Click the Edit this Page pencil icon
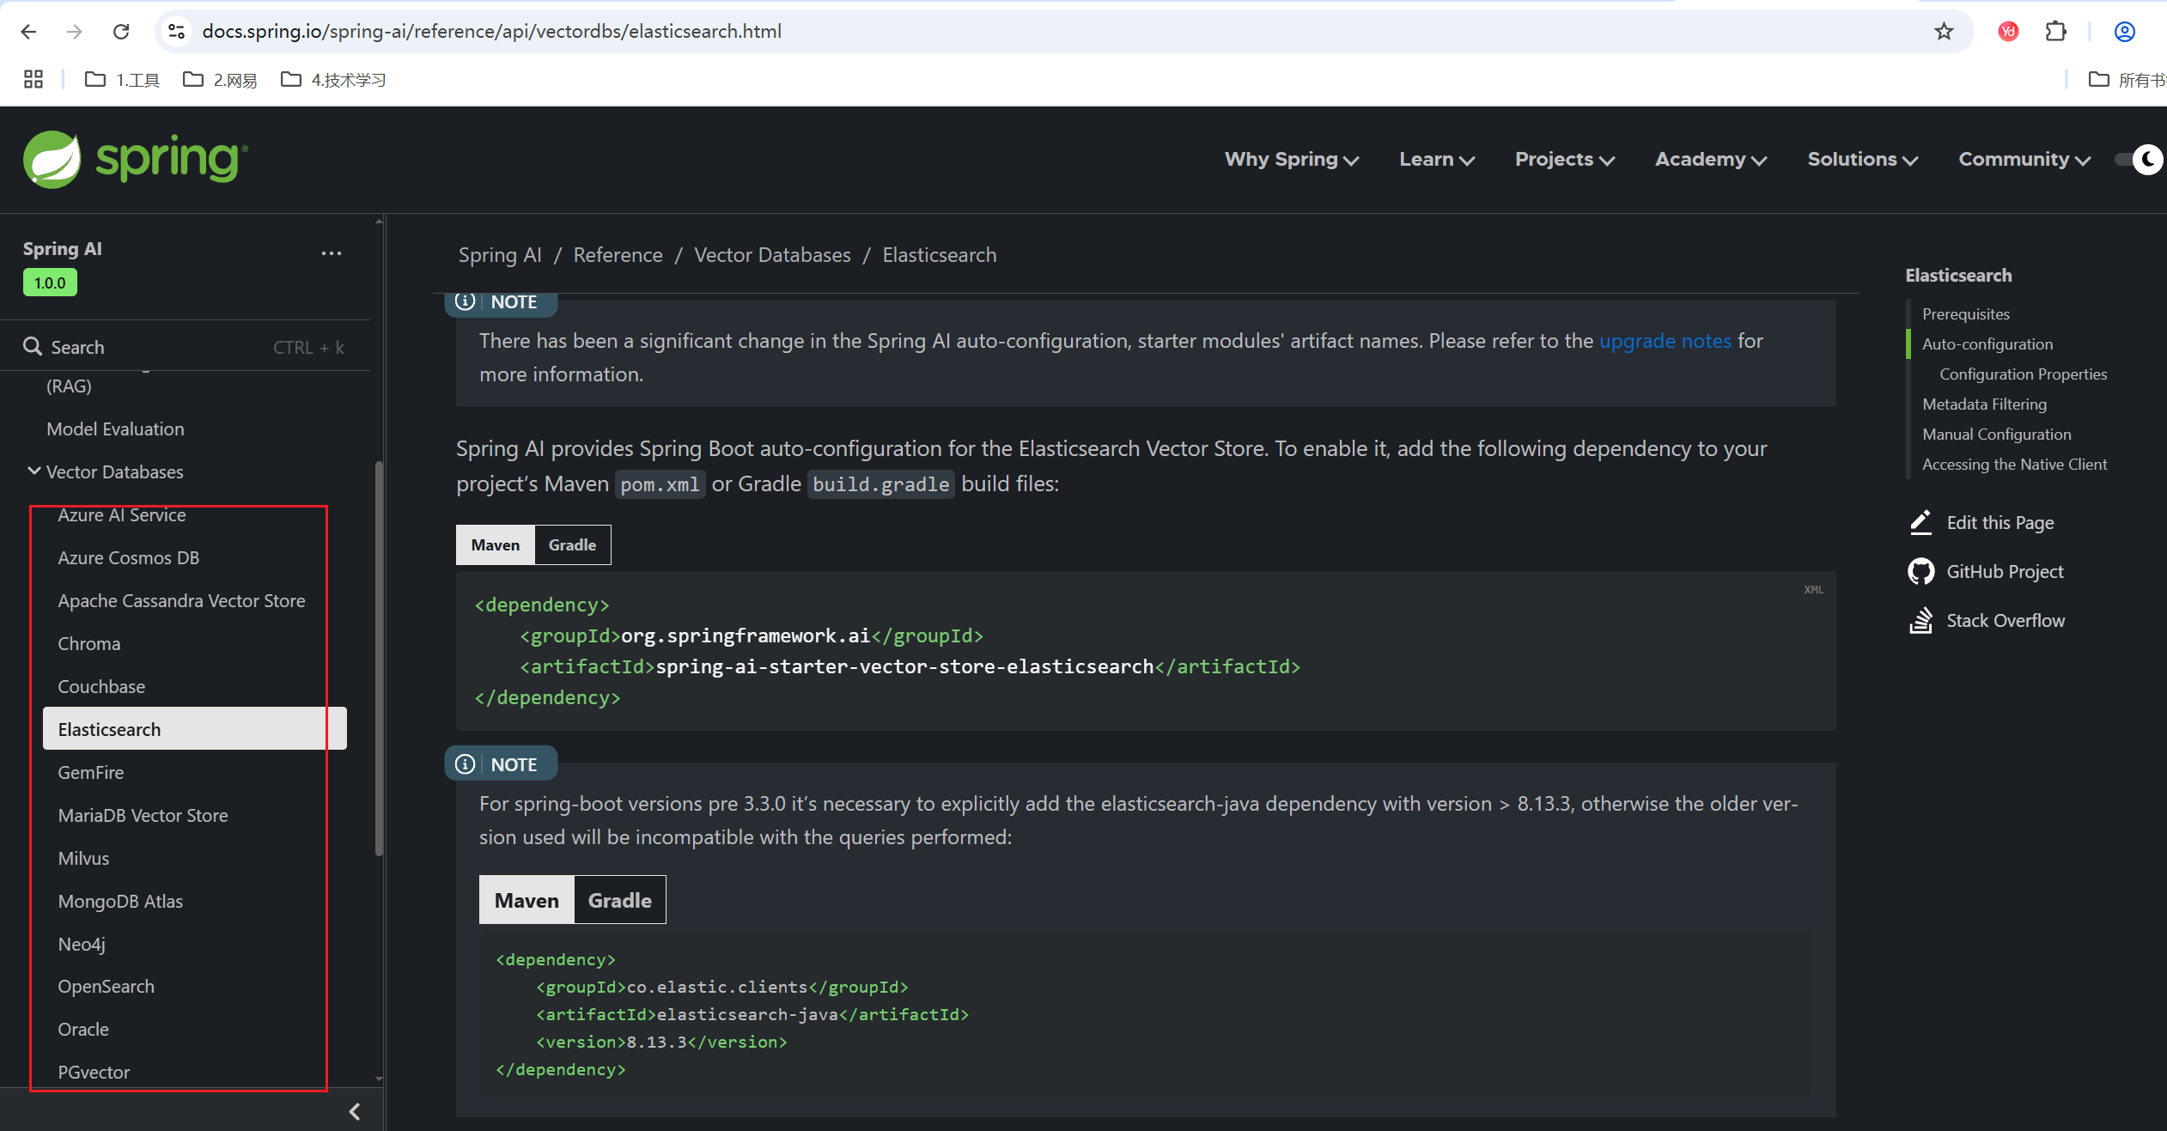Image resolution: width=2167 pixels, height=1131 pixels. pos(1920,522)
